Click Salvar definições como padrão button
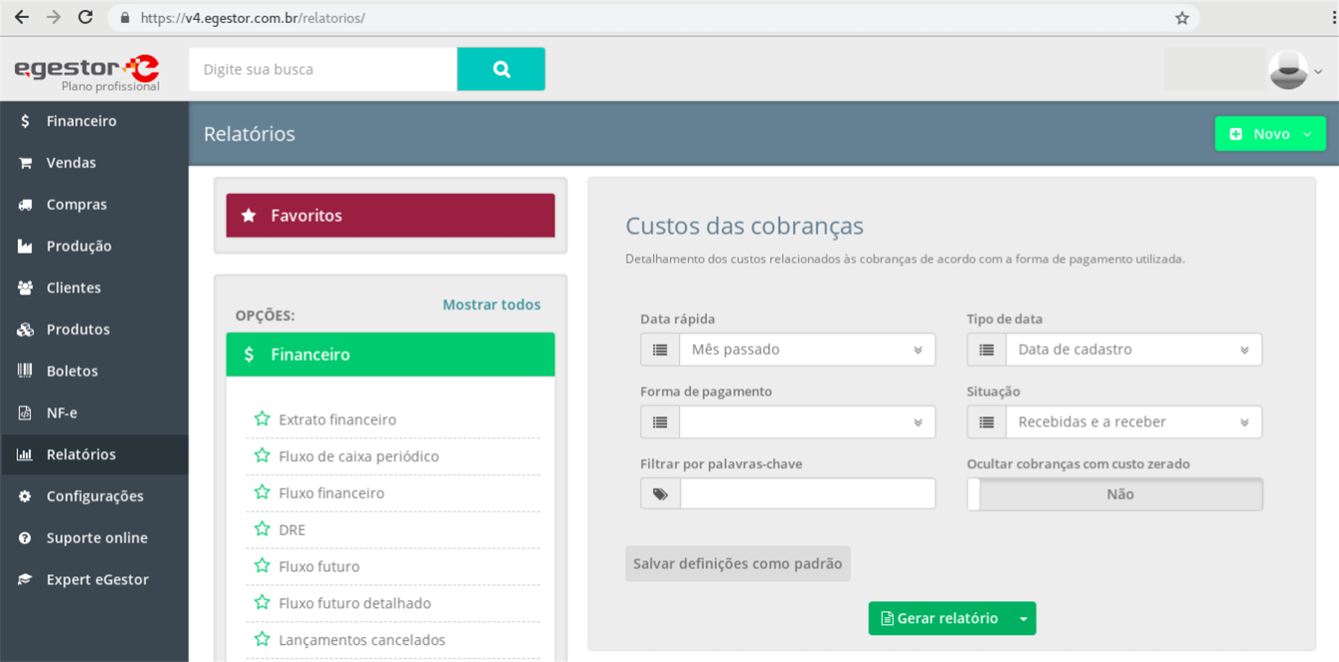Image resolution: width=1339 pixels, height=662 pixels. [x=738, y=564]
